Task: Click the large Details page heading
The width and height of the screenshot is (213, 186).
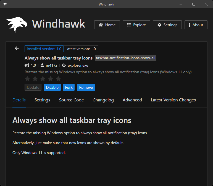Action: 72,120
